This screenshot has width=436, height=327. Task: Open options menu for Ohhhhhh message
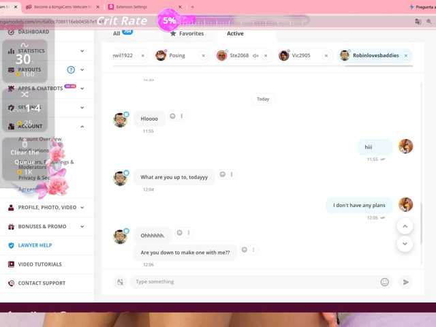[x=189, y=233]
